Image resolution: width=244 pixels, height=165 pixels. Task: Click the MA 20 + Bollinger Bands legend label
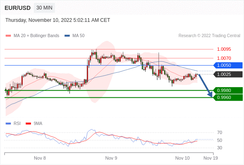pos(36,36)
